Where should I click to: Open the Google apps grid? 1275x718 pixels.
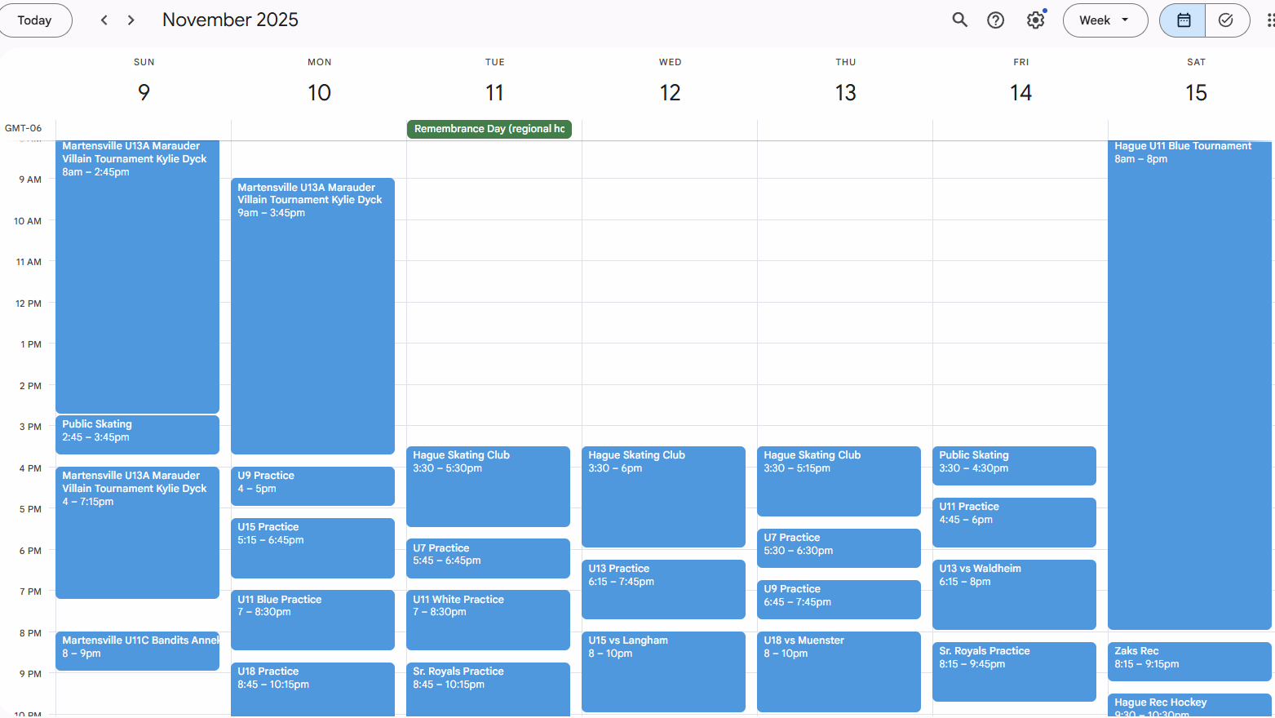tap(1269, 20)
